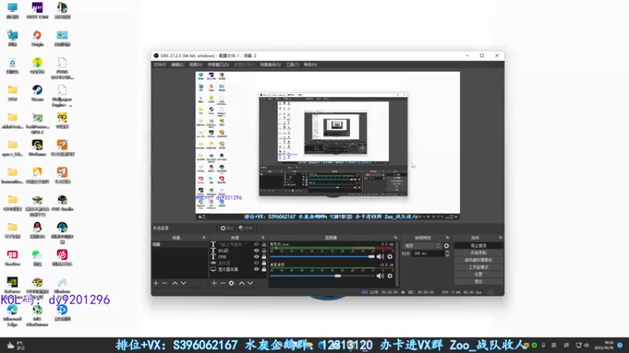The image size is (629, 353).
Task: Click the 退出 Exit button in Controls
Action: coord(478,282)
